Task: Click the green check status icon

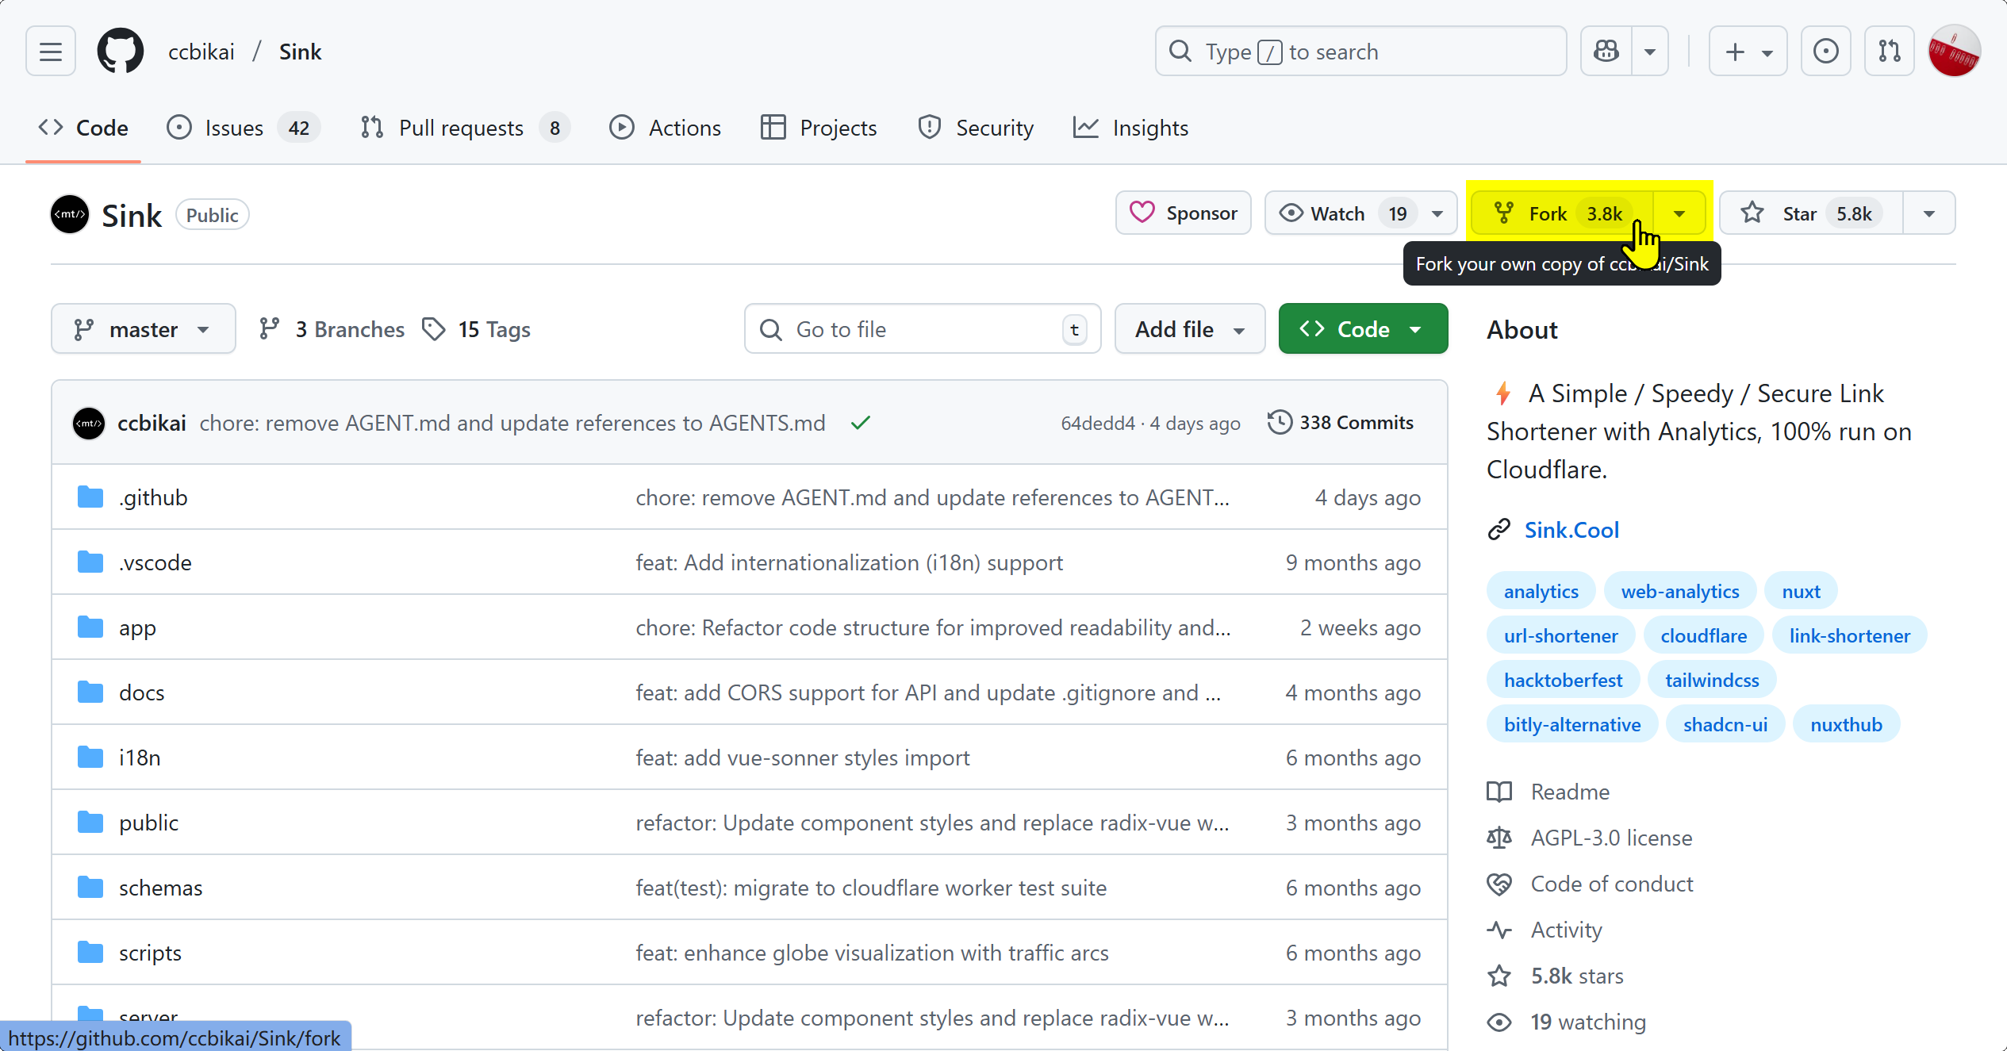Action: 861,423
